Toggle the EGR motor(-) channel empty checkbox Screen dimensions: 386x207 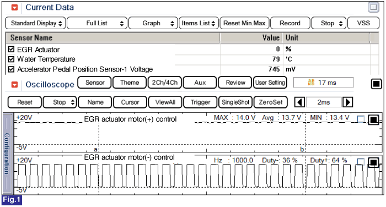pos(361,161)
